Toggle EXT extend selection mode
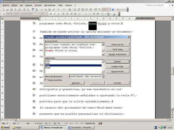 point(77,123)
